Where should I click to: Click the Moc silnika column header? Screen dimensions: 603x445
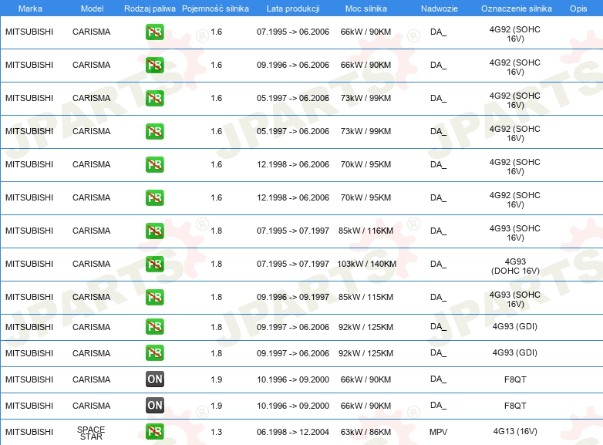(x=366, y=8)
